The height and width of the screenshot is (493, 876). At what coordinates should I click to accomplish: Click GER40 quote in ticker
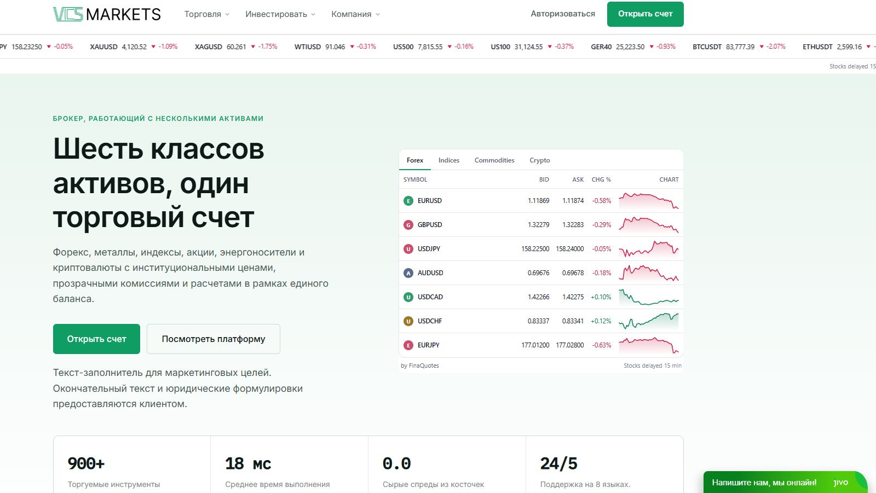[633, 47]
